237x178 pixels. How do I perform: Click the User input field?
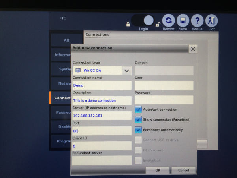[x=164, y=85]
